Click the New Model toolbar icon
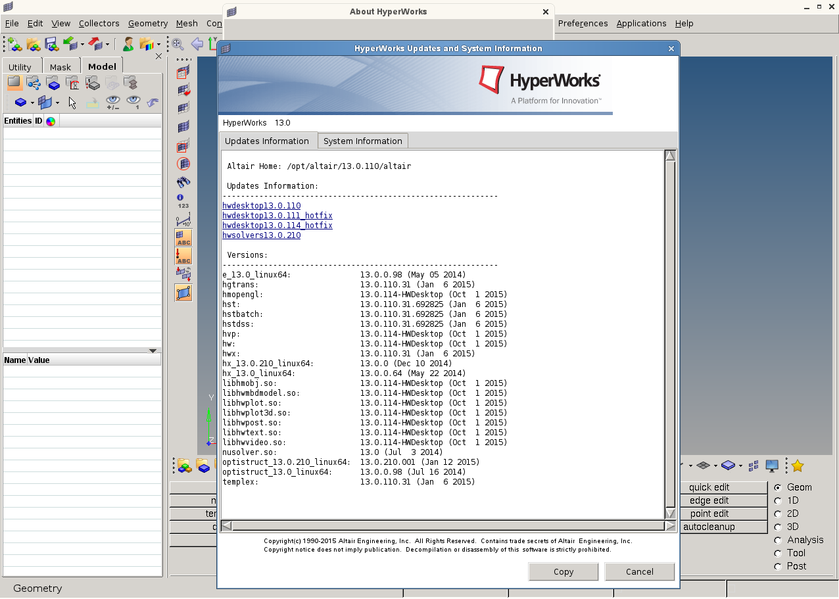Screen dimensions: 839x599 pos(14,44)
